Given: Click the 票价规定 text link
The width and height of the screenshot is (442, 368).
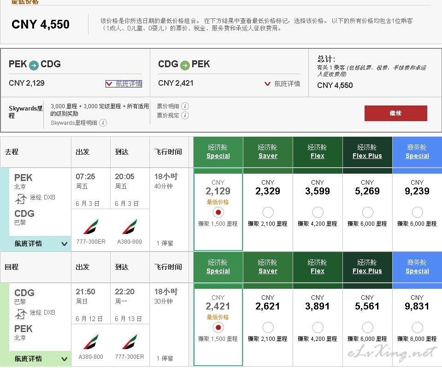Looking at the screenshot, I should [x=168, y=116].
